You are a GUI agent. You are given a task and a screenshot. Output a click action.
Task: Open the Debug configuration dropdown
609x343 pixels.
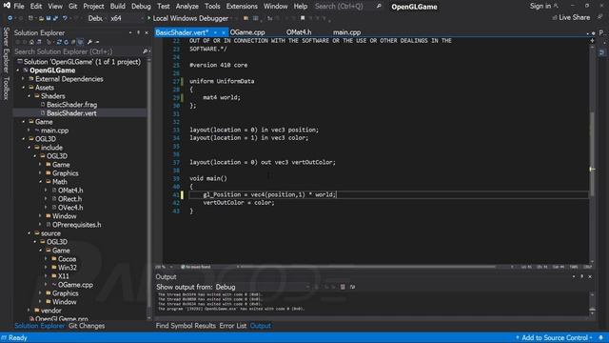[x=96, y=18]
